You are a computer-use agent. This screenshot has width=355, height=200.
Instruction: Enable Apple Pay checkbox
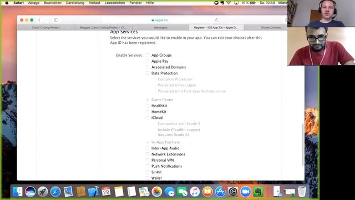pyautogui.click(x=148, y=61)
